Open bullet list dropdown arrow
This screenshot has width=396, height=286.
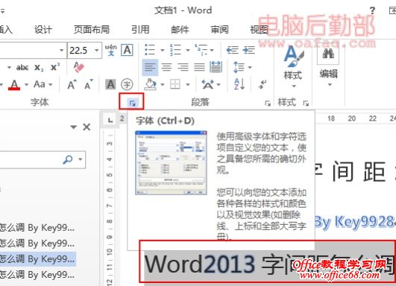[163, 50]
